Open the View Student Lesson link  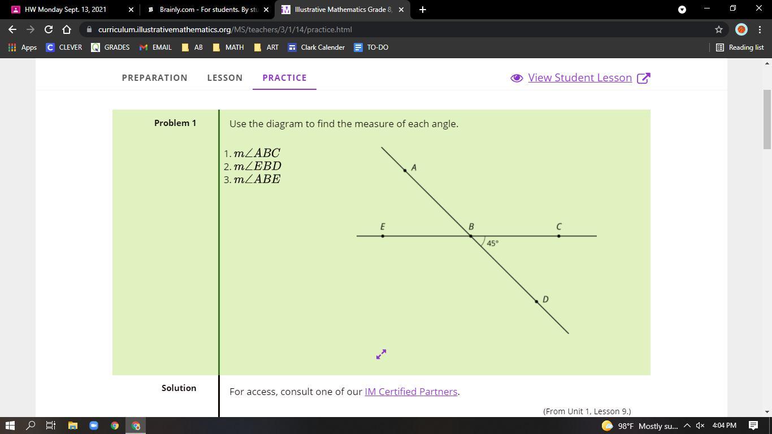coord(580,78)
